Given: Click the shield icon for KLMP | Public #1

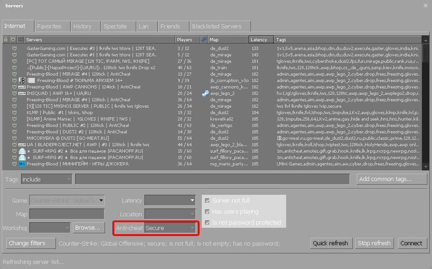Looking at the screenshot, I should tap(14, 113).
